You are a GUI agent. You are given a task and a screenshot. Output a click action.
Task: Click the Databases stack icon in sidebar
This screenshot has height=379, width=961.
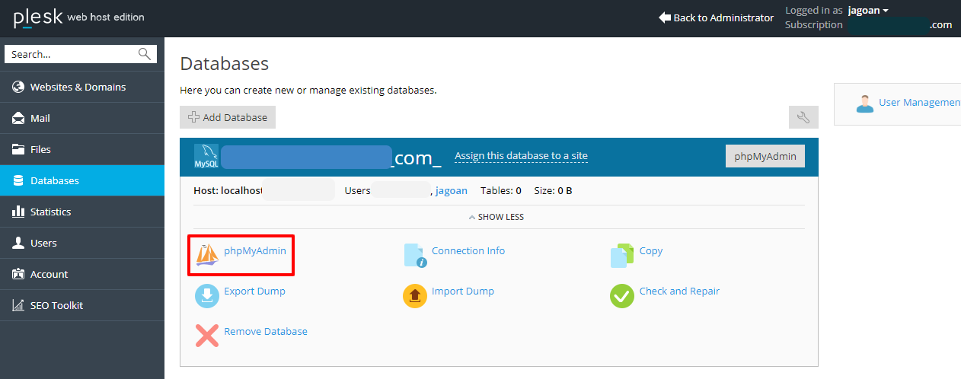tap(18, 180)
